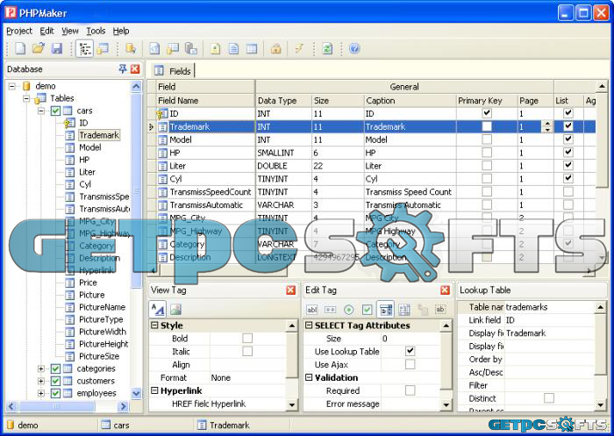The width and height of the screenshot is (614, 436).
Task: Collapse the Tables node
Action: point(26,98)
